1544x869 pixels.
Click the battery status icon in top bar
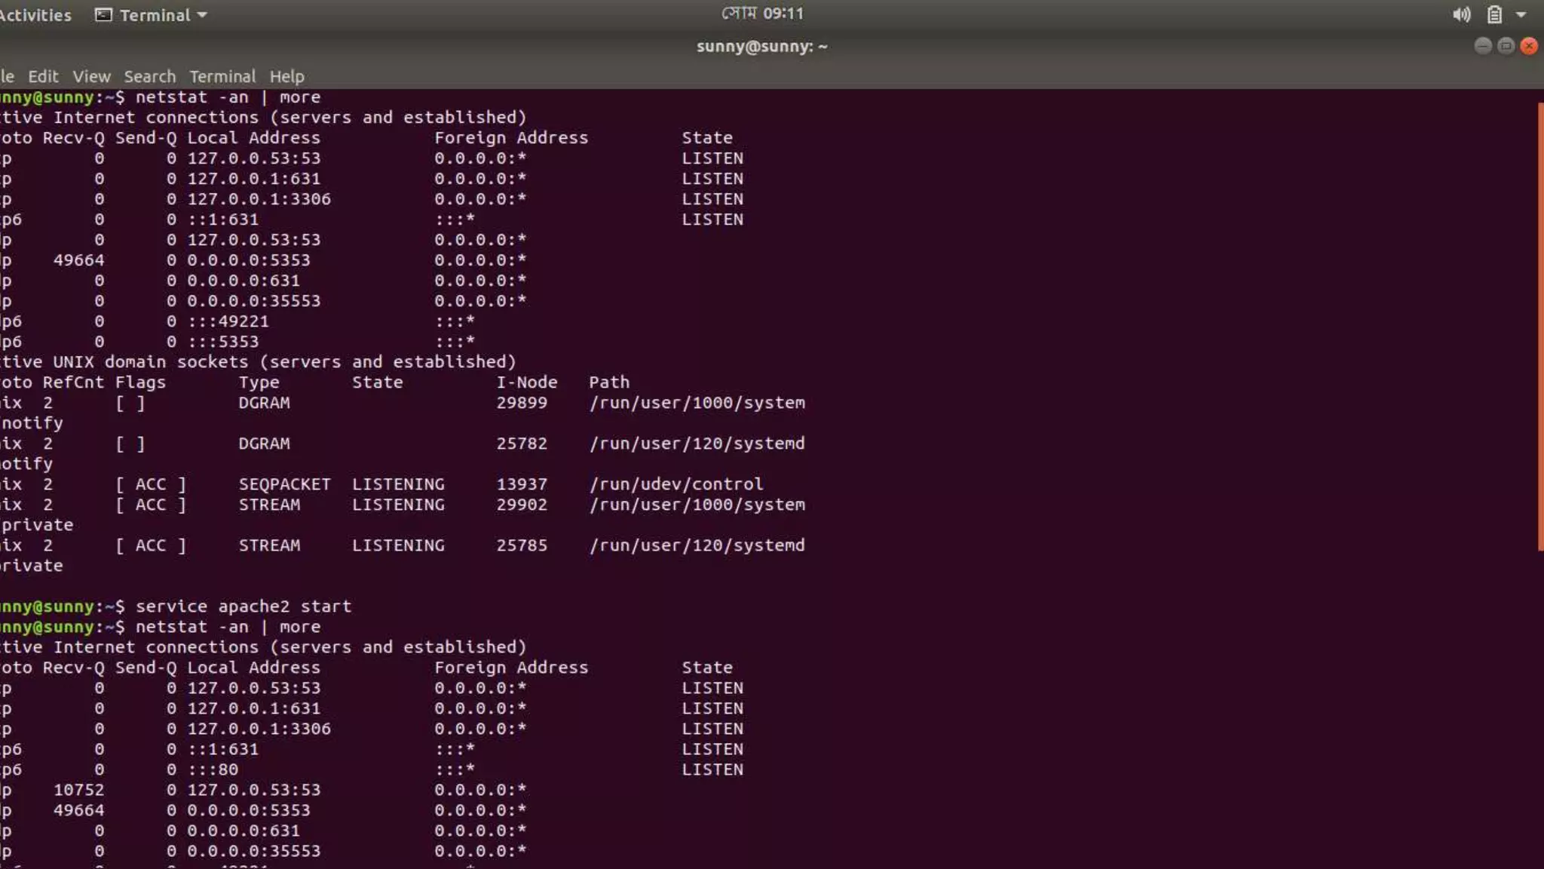[1494, 15]
